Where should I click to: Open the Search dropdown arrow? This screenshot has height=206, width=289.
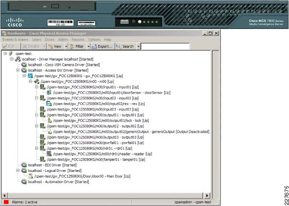(138, 46)
